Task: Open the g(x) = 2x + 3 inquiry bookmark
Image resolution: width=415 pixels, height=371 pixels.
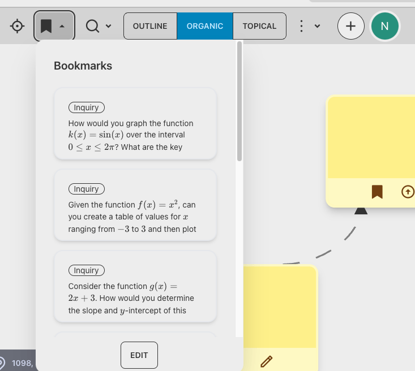Action: click(x=135, y=287)
